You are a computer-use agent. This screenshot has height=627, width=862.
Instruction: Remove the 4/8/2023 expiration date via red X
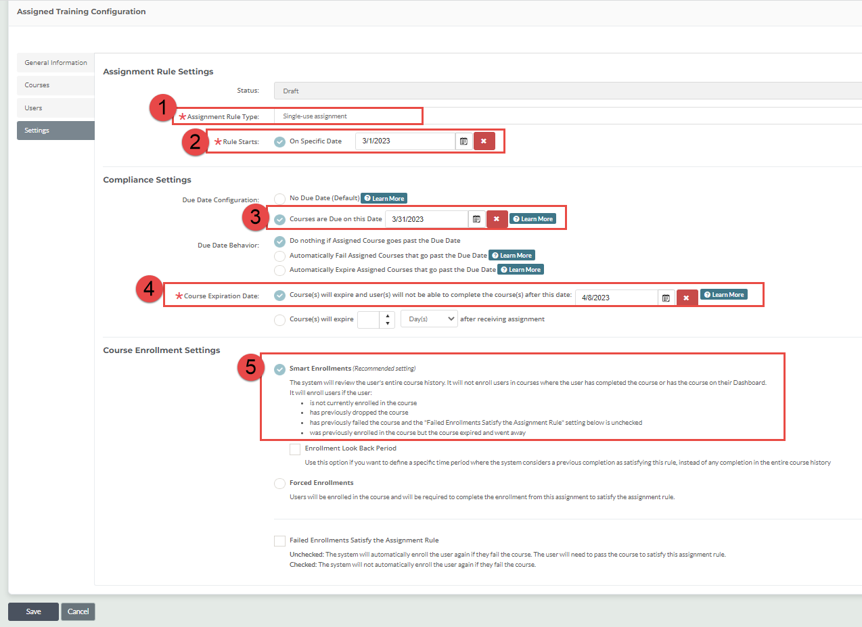(x=686, y=296)
